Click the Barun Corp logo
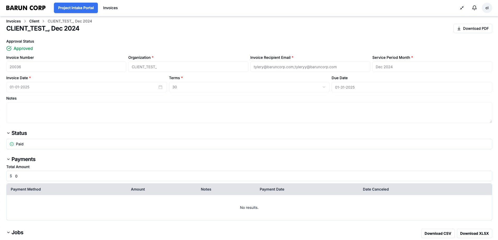This screenshot has width=498, height=240. (x=26, y=8)
